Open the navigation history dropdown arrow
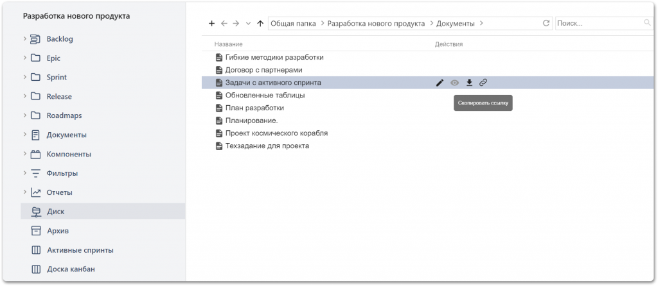The image size is (658, 286). tap(248, 24)
